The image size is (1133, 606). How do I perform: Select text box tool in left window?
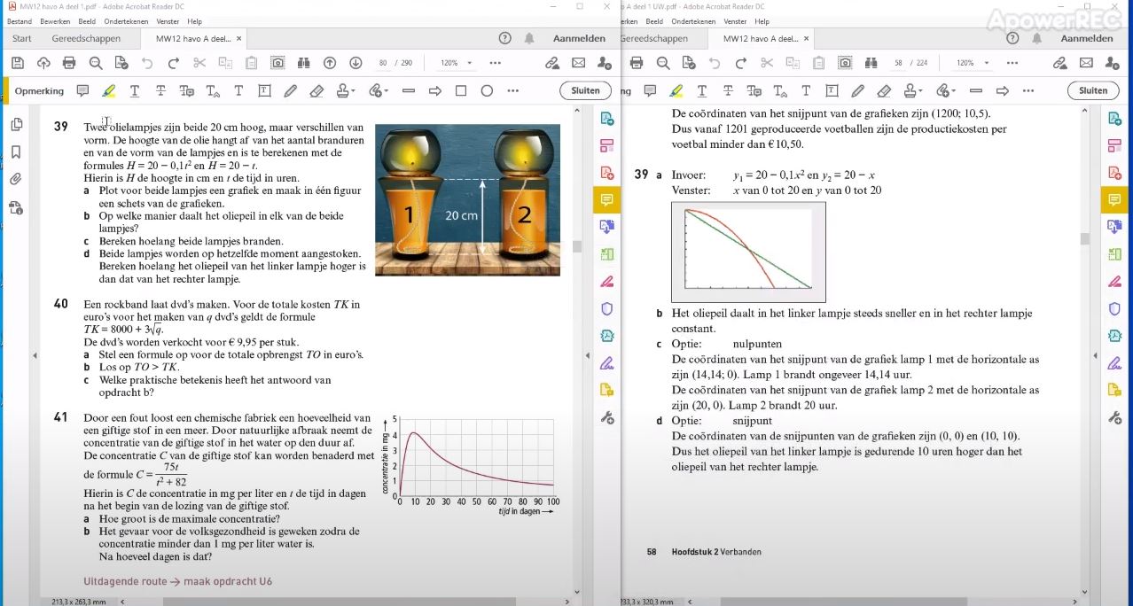pyautogui.click(x=264, y=90)
